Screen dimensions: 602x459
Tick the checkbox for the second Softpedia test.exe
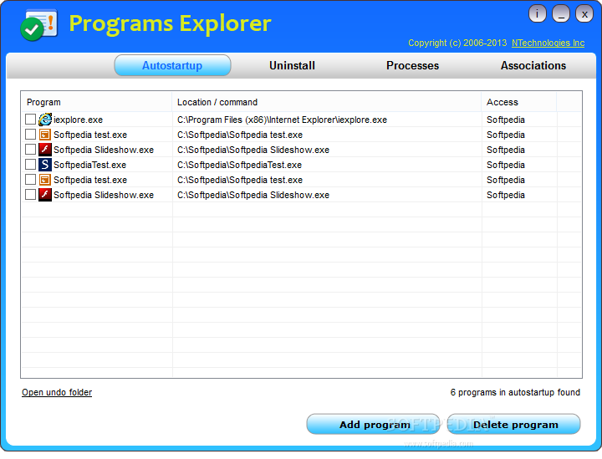tap(30, 179)
